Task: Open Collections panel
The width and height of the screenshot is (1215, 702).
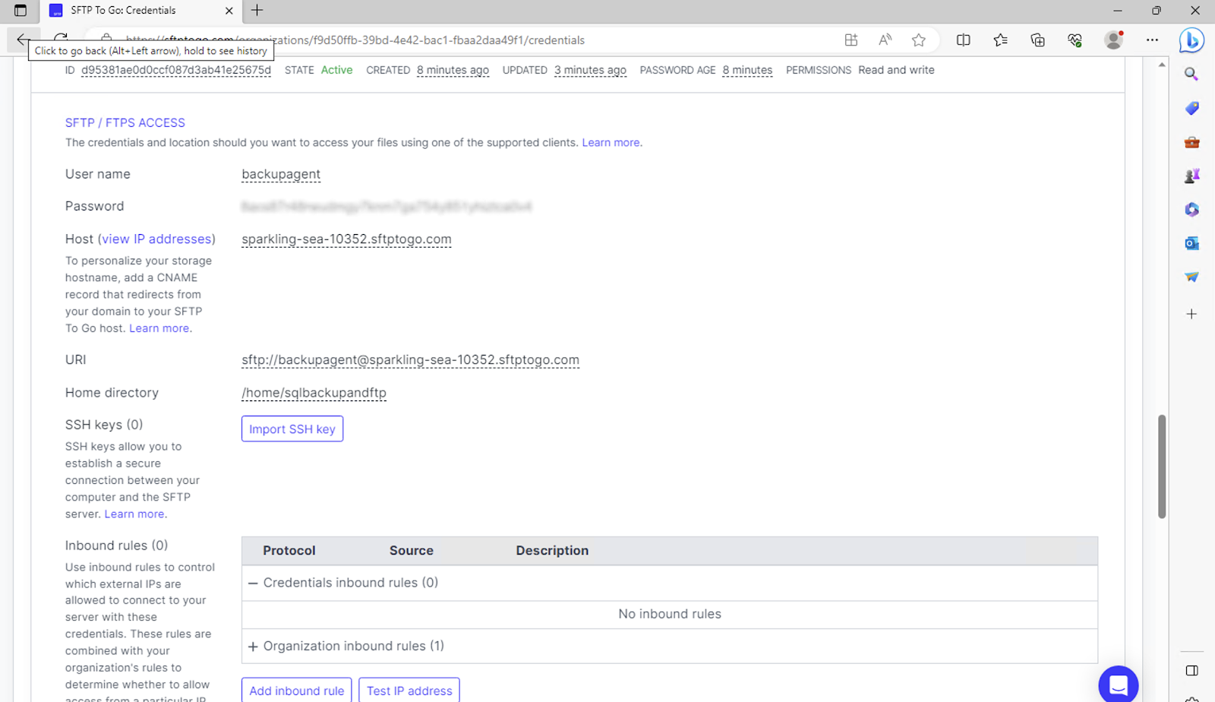Action: 1037,40
